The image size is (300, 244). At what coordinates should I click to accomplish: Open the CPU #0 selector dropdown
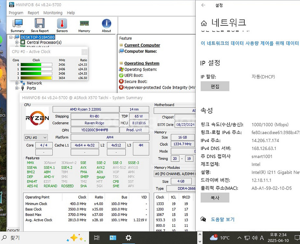[36, 138]
